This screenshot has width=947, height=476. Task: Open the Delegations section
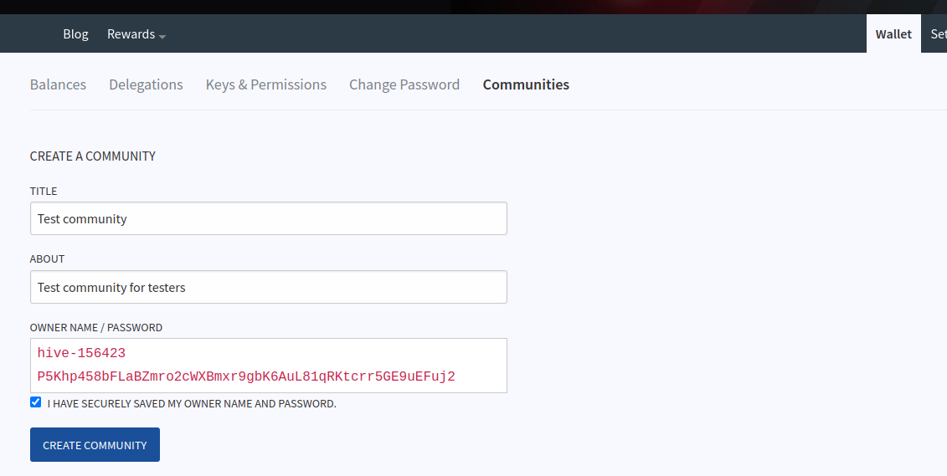pos(146,84)
